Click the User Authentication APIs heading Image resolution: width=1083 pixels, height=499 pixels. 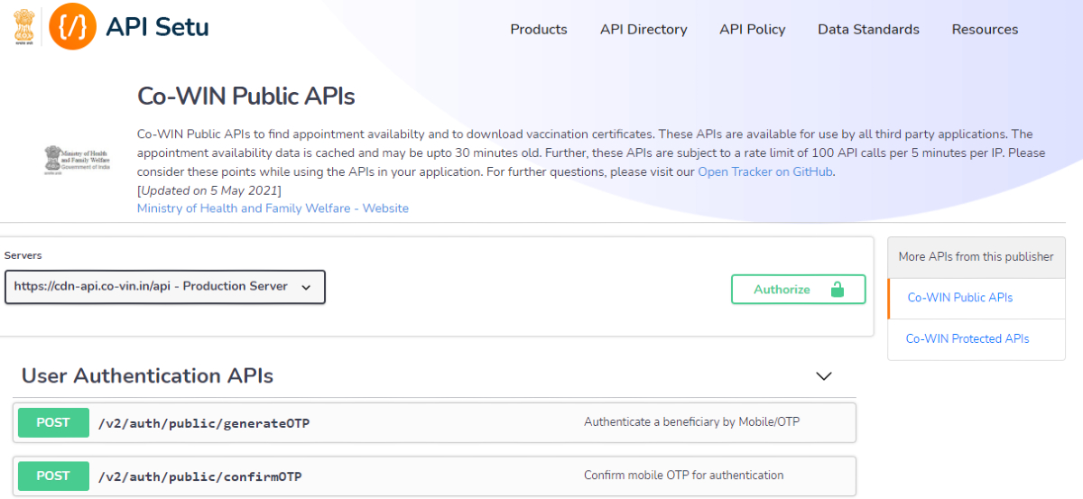[x=147, y=375]
